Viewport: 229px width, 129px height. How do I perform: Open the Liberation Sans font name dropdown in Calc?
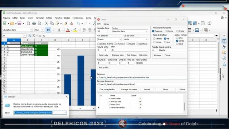pyautogui.click(x=31, y=30)
